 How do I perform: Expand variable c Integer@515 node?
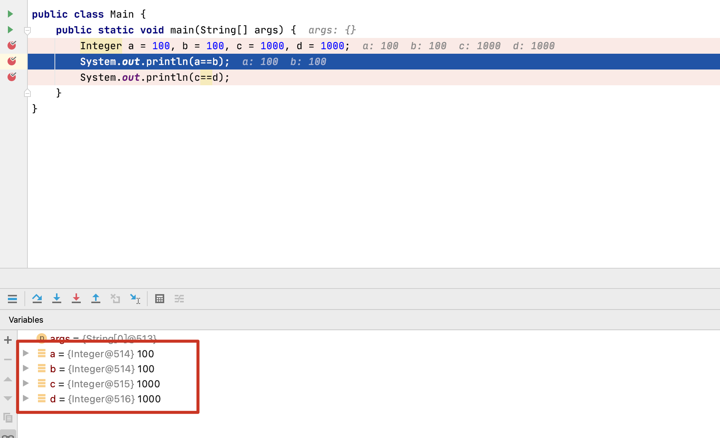[x=26, y=383]
